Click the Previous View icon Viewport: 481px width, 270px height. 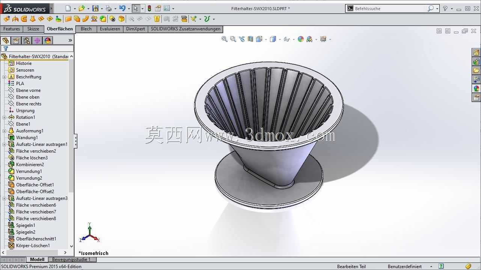(x=241, y=39)
